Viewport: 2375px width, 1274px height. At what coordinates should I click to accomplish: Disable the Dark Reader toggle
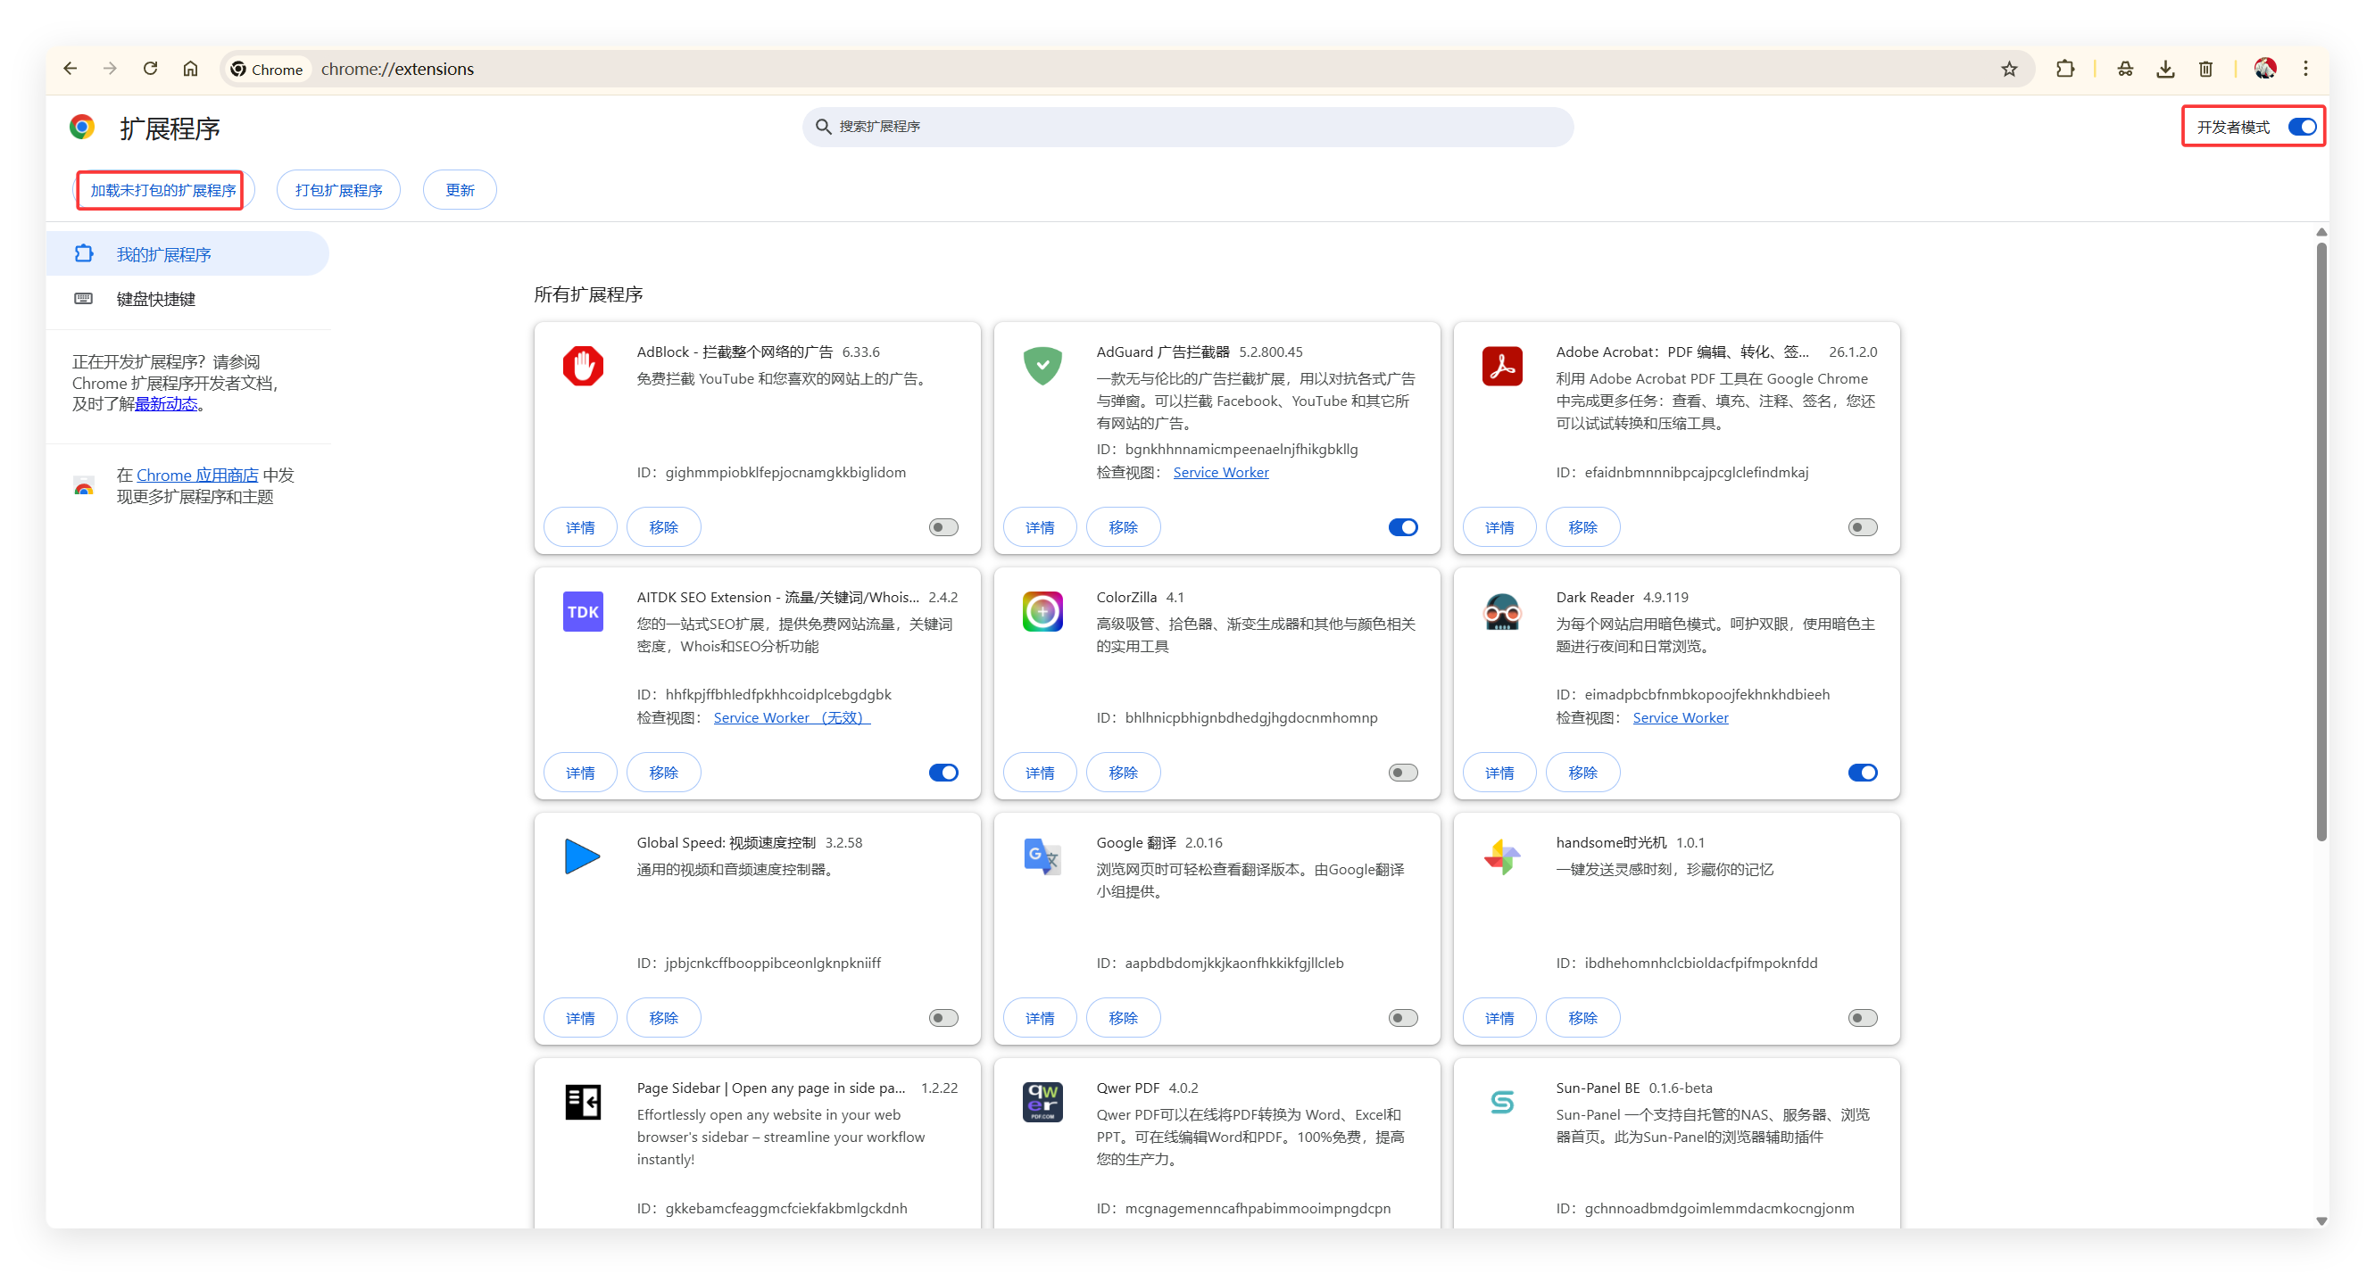tap(1863, 773)
